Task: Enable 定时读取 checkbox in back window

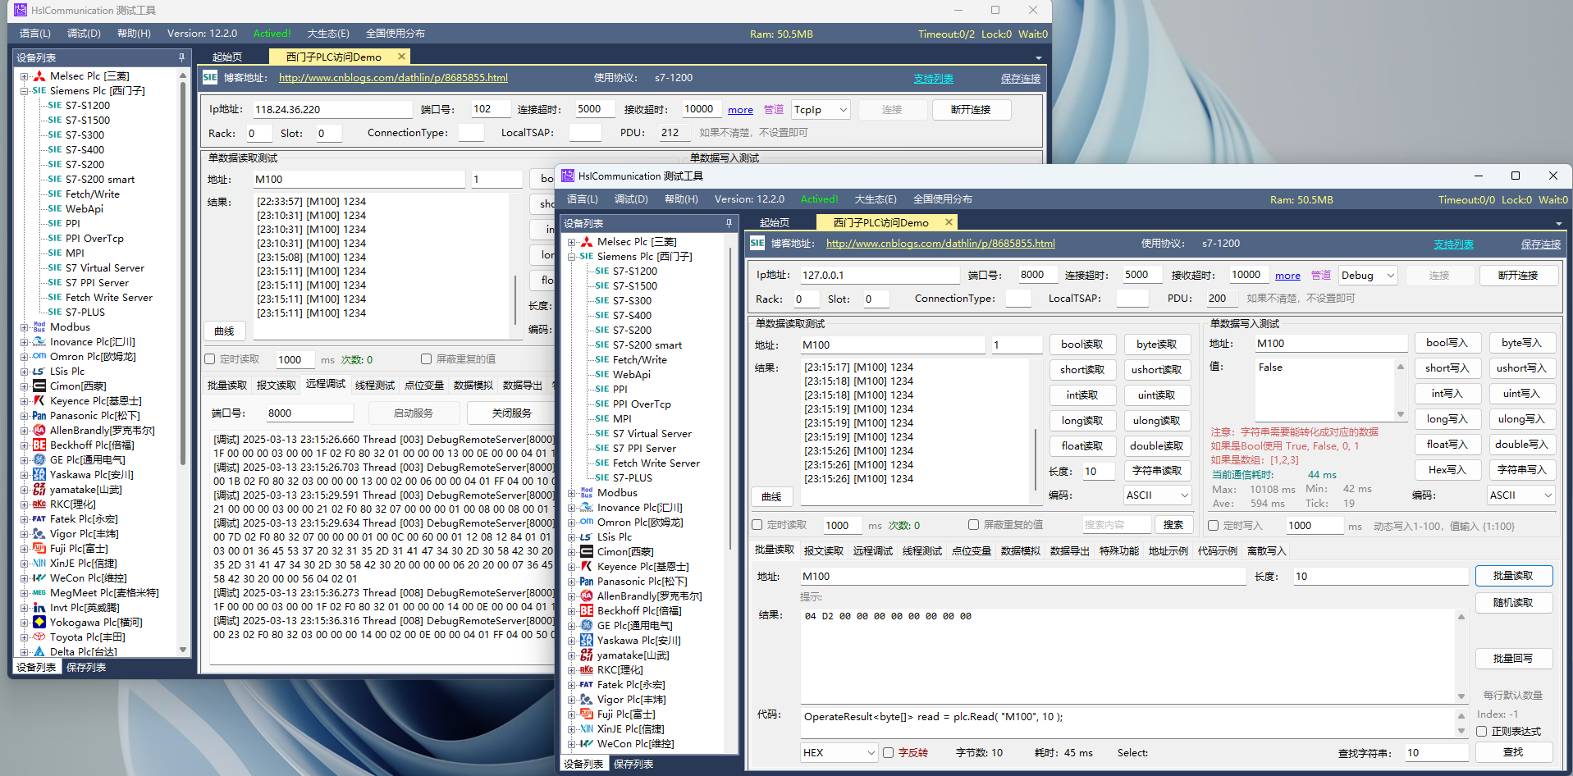Action: point(210,359)
